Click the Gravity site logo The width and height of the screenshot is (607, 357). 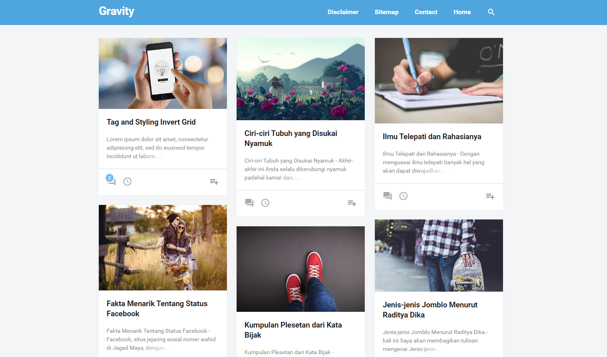[116, 11]
